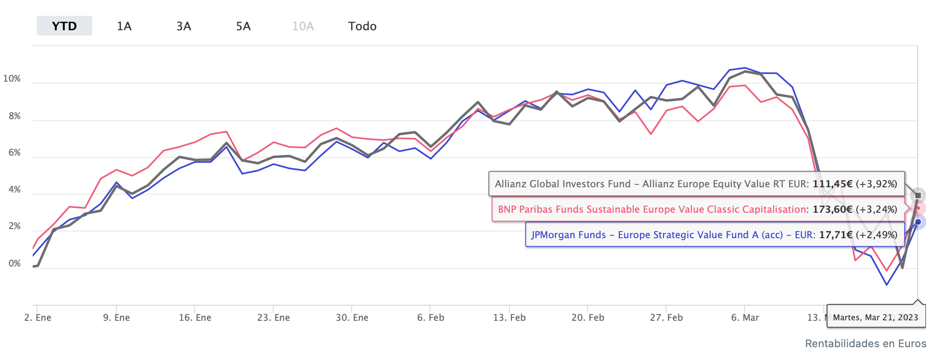
Task: Click the greyed-out 10A range tab
Action: [303, 26]
